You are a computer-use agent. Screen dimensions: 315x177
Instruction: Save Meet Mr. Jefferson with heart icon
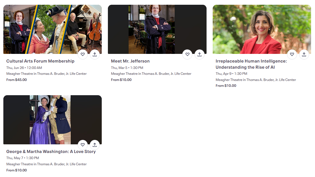coord(188,54)
